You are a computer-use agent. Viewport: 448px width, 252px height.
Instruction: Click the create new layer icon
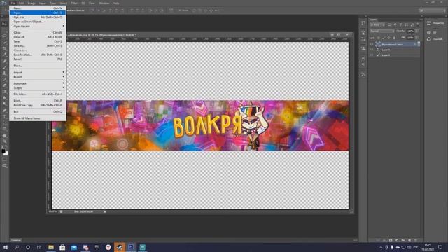click(x=409, y=240)
